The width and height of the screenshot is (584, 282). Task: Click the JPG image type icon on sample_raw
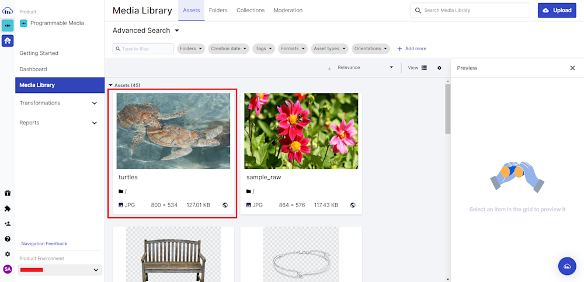(248, 205)
